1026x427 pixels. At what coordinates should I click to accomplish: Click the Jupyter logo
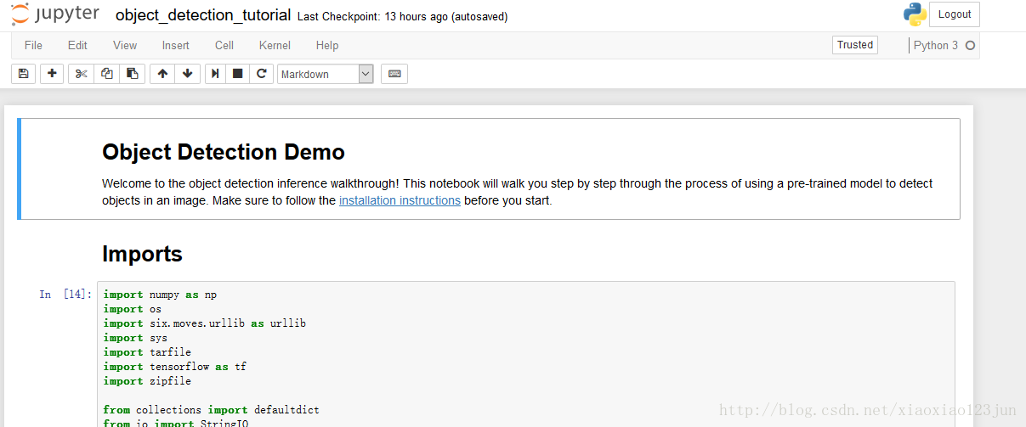pos(55,14)
